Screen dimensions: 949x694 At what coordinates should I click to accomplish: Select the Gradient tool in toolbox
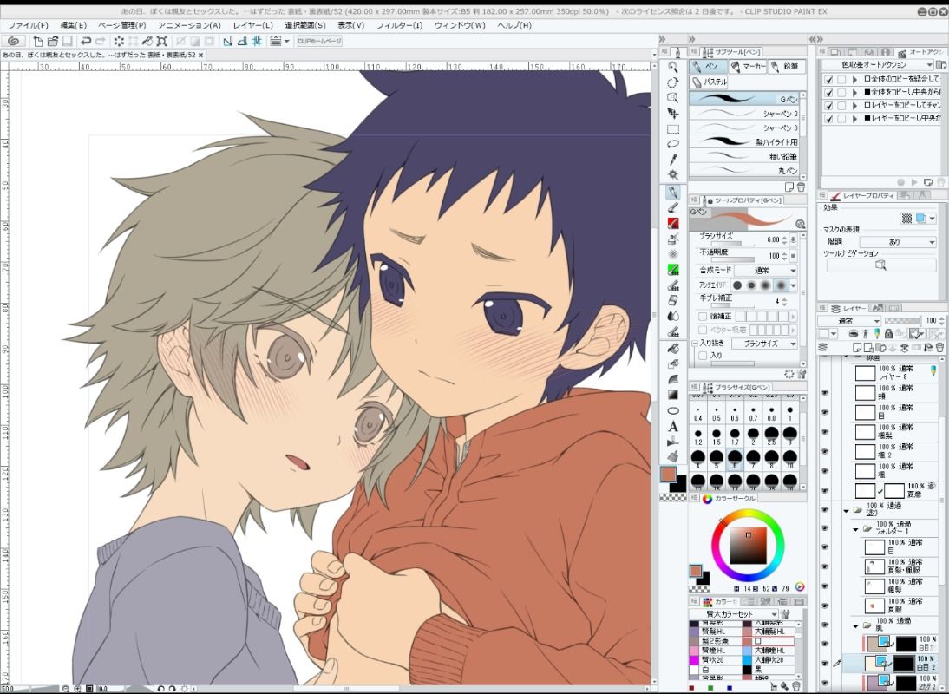tap(672, 395)
